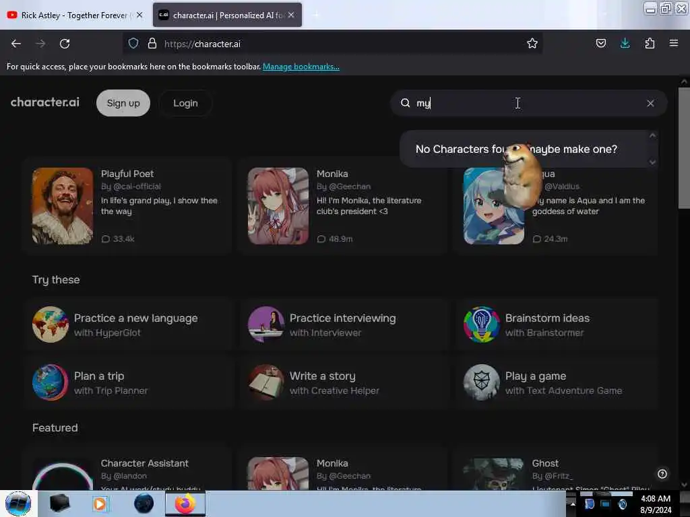
Task: Click the 33.4k chat count
Action: (x=118, y=239)
